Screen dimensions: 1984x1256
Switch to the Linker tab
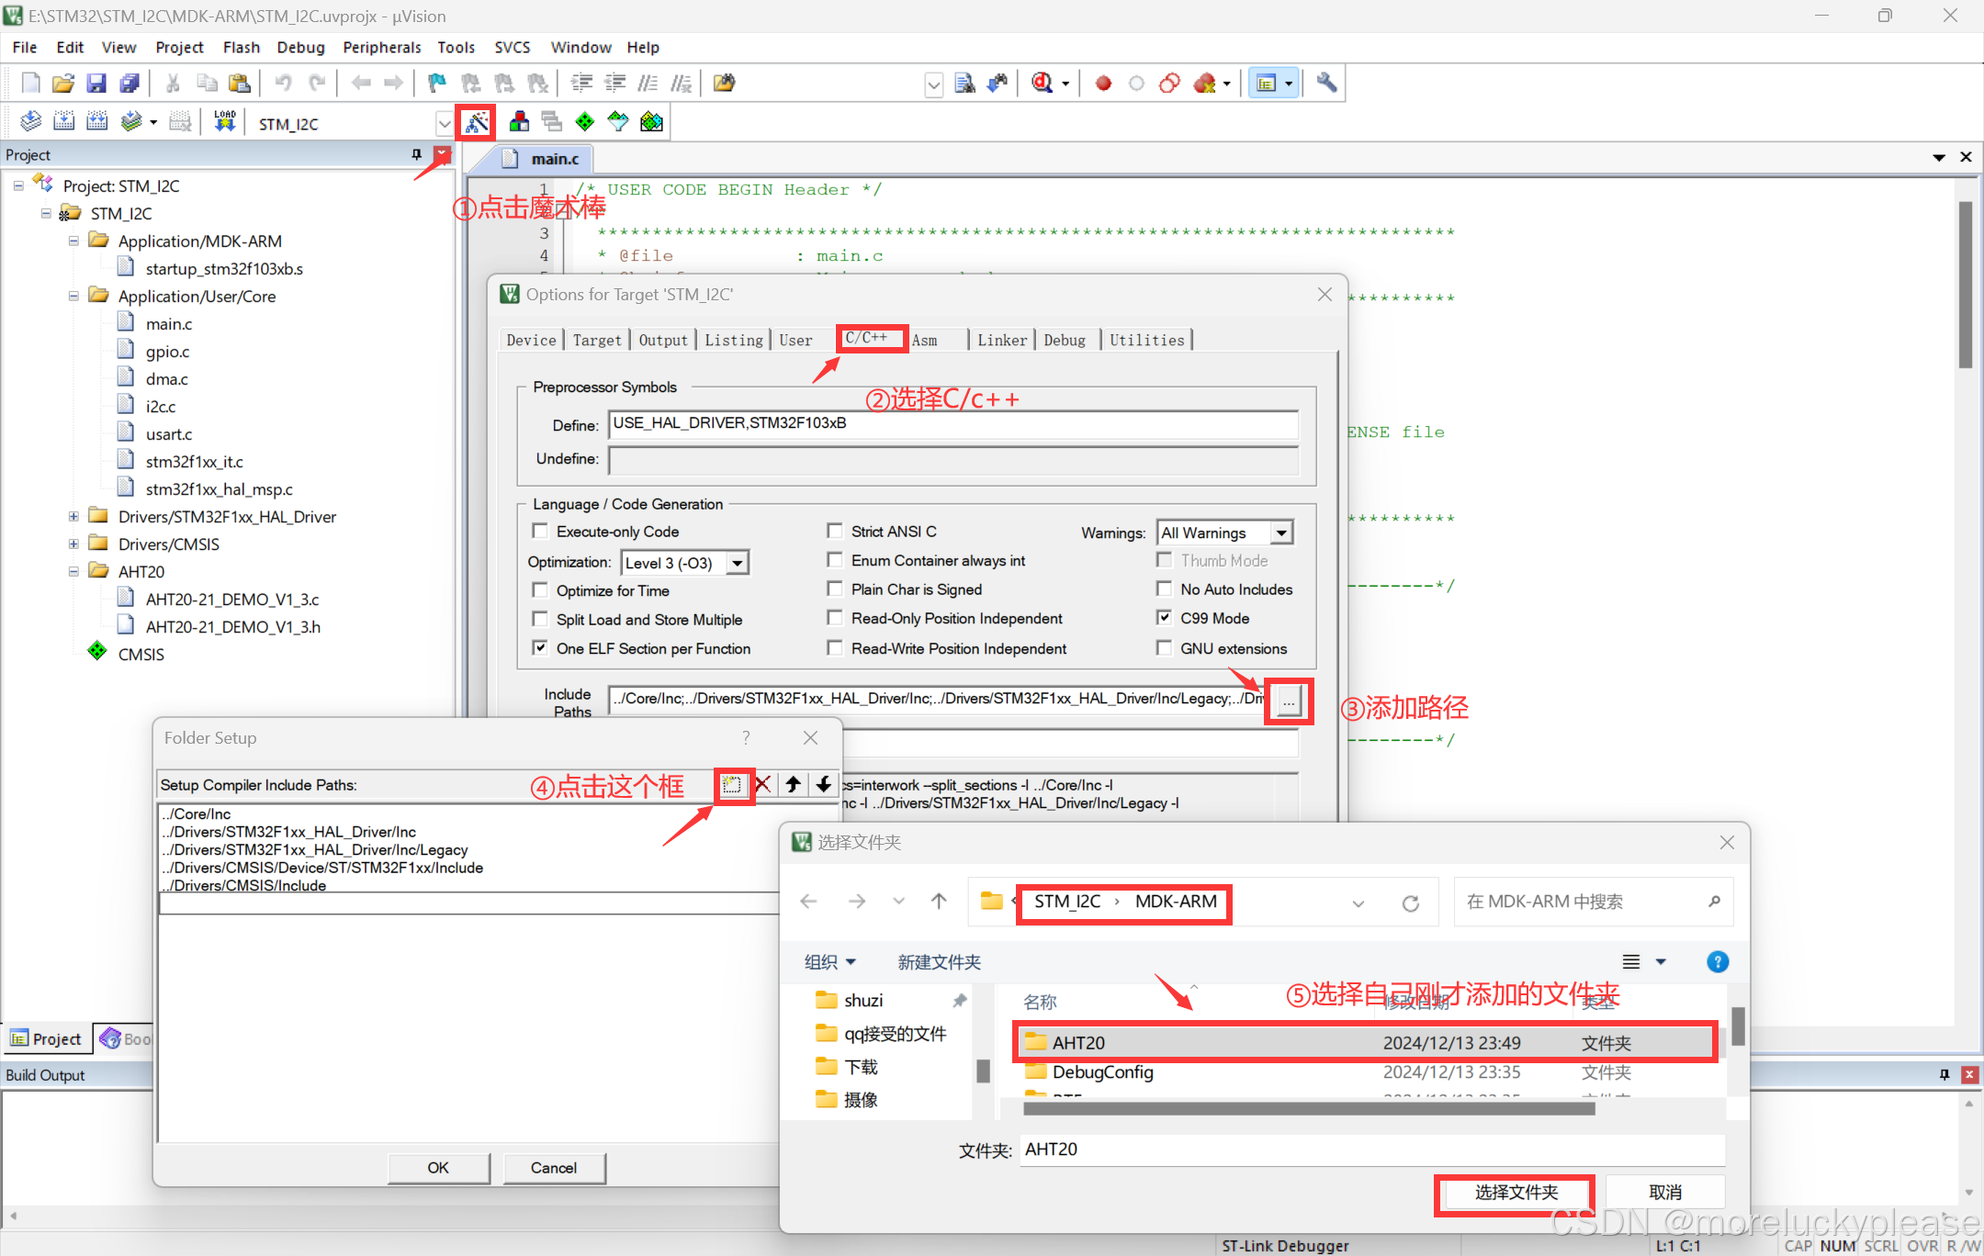(1001, 341)
